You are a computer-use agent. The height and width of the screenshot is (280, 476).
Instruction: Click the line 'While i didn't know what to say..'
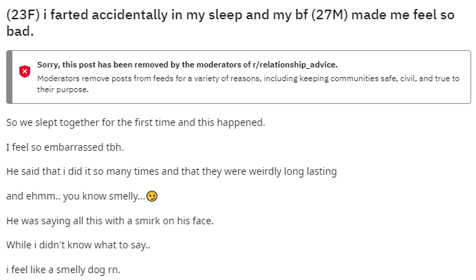click(x=78, y=245)
